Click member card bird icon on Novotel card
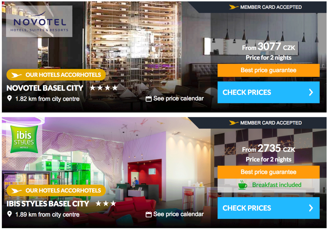 [234, 7]
